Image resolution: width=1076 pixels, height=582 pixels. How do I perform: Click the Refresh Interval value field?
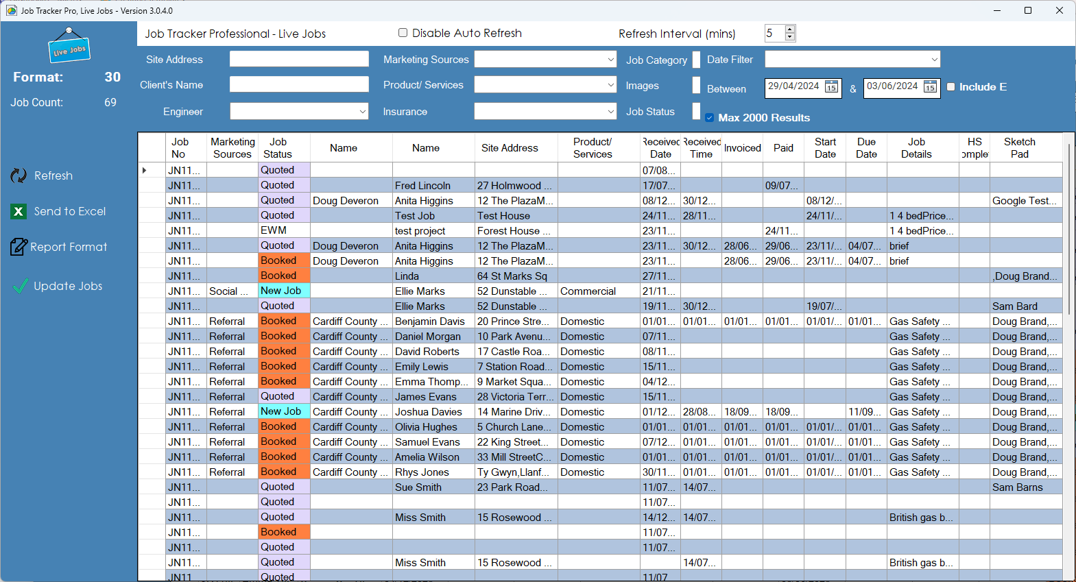[x=775, y=33]
